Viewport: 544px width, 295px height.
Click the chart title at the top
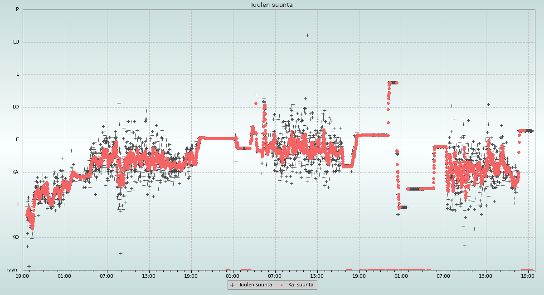coord(272,5)
